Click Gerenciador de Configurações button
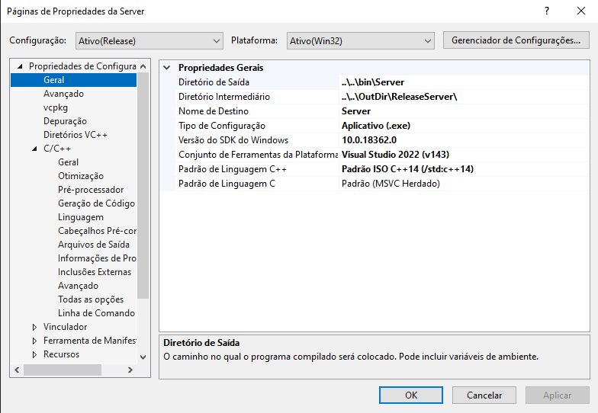 coord(516,40)
